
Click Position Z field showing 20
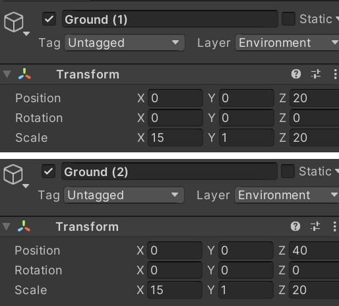tap(315, 98)
